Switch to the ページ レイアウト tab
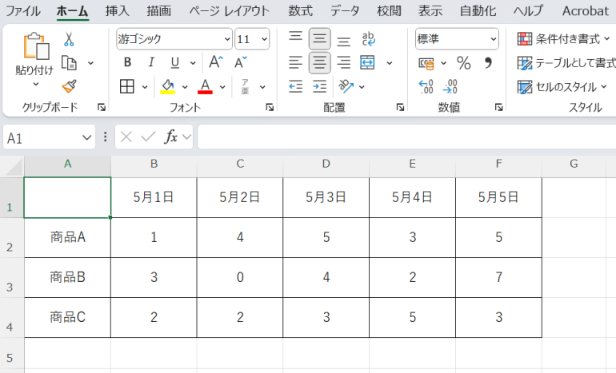The image size is (616, 373). [x=230, y=11]
